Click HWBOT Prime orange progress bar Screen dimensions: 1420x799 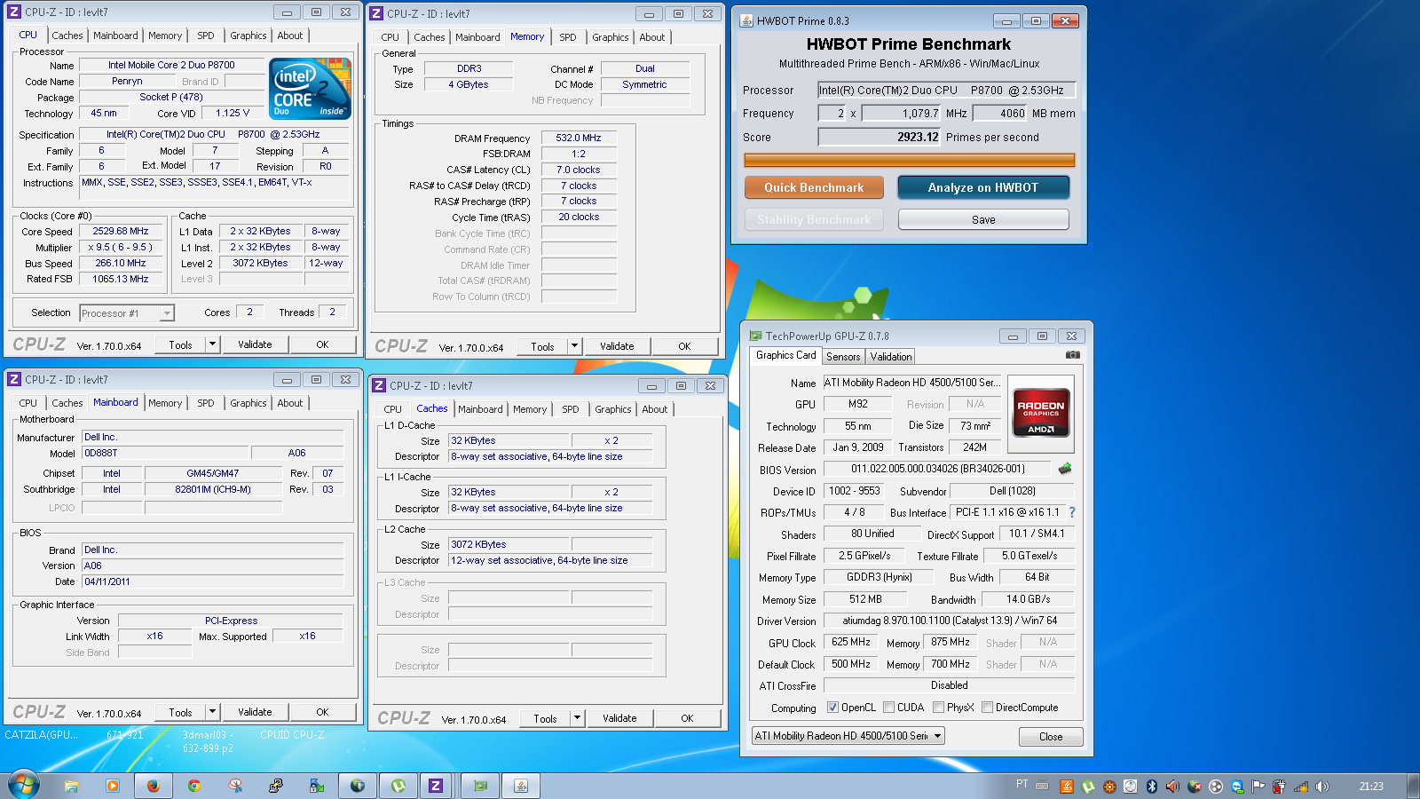(x=910, y=160)
